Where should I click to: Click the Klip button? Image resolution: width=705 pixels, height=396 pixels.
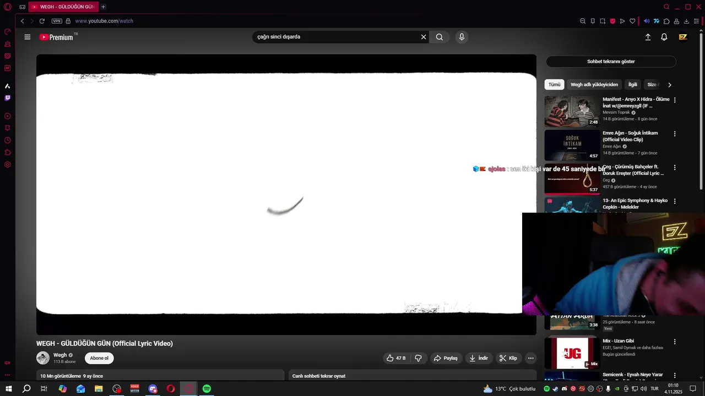(x=508, y=358)
